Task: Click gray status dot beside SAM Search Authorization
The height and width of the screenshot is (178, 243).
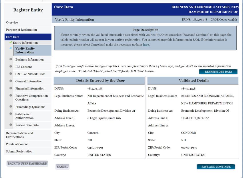Action: [11, 114]
